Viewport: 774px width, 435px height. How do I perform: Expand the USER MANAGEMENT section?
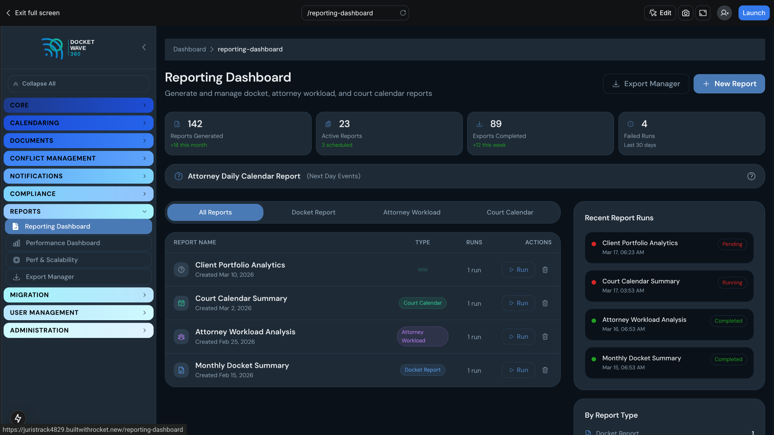point(78,313)
